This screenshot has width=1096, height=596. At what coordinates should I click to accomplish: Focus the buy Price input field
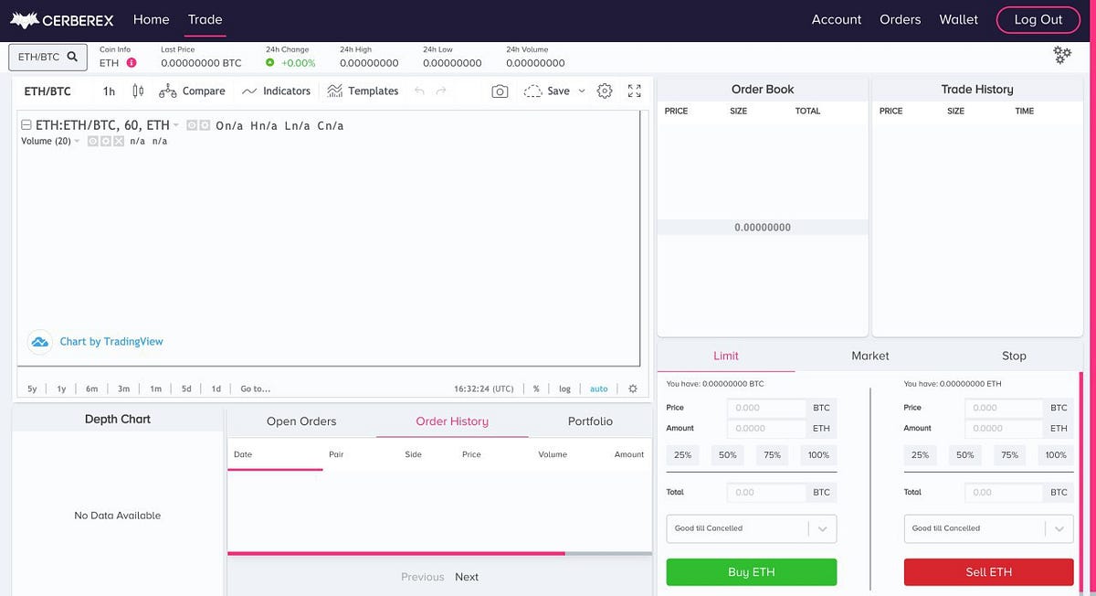tap(767, 408)
